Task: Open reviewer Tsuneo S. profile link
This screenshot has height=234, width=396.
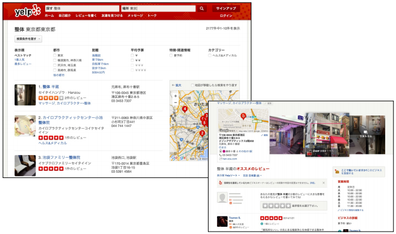Action: pos(234,218)
